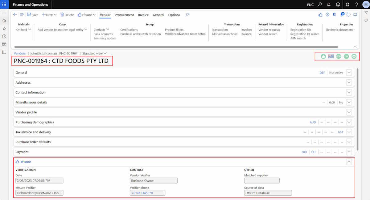This screenshot has width=370, height=200.
Task: Click the green GOV status icon
Action: click(x=339, y=56)
